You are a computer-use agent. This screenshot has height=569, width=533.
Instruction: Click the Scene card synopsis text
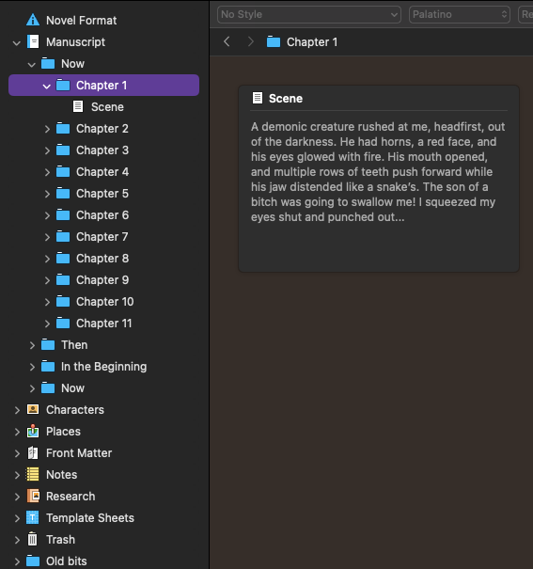tap(378, 172)
